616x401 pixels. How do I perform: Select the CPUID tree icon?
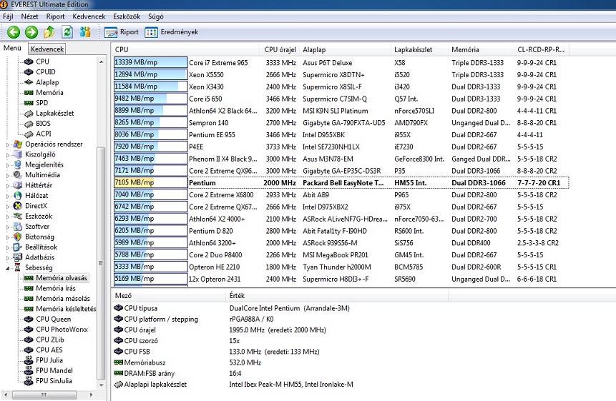coord(29,71)
